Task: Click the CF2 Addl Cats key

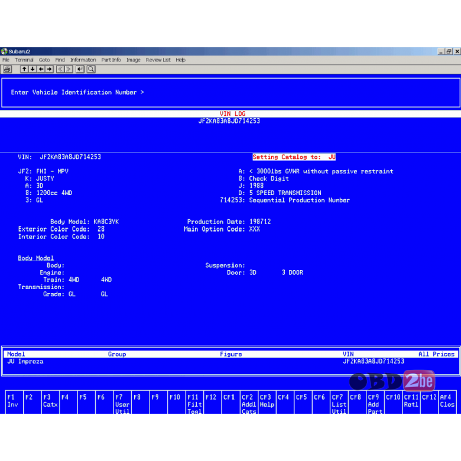Action: tap(249, 402)
